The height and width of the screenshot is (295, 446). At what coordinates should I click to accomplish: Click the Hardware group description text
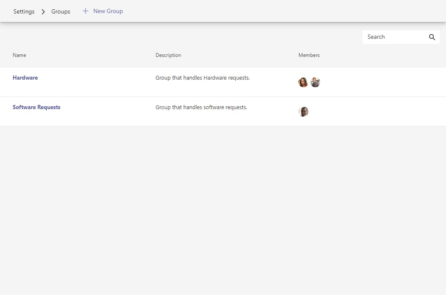(x=203, y=78)
